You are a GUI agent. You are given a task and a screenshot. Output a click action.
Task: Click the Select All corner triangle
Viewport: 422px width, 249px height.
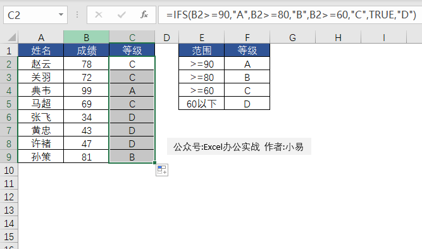click(11, 37)
